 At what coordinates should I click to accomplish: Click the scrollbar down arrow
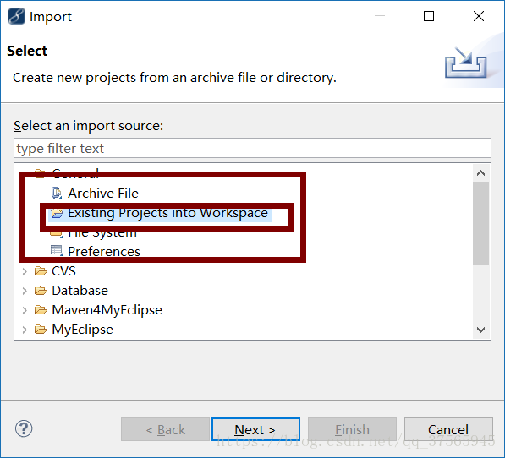(x=480, y=330)
